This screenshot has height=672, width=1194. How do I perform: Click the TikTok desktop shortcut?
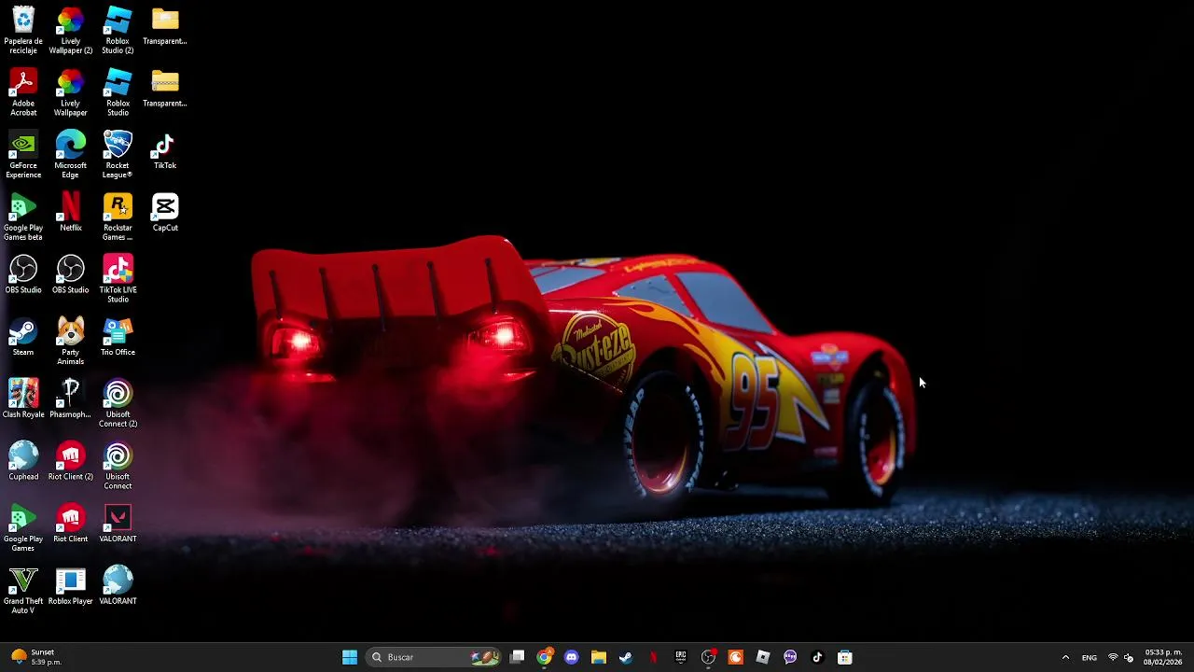[x=165, y=151]
